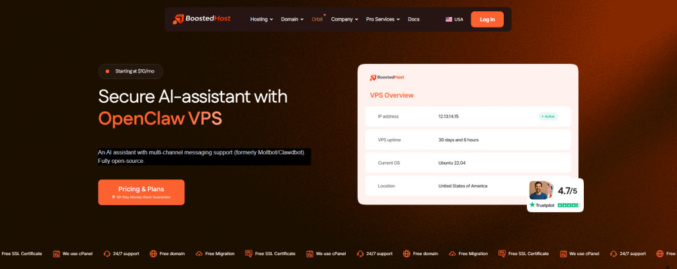Expand the Company dropdown menu

[x=344, y=19]
